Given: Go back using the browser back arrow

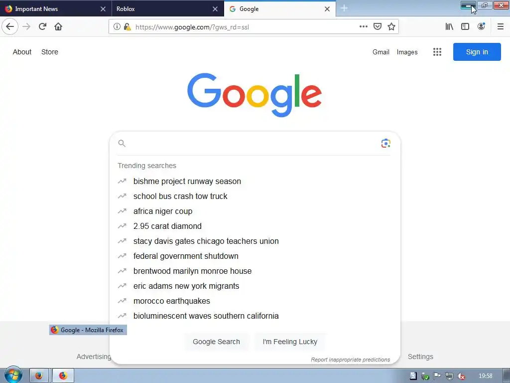Looking at the screenshot, I should tap(10, 26).
